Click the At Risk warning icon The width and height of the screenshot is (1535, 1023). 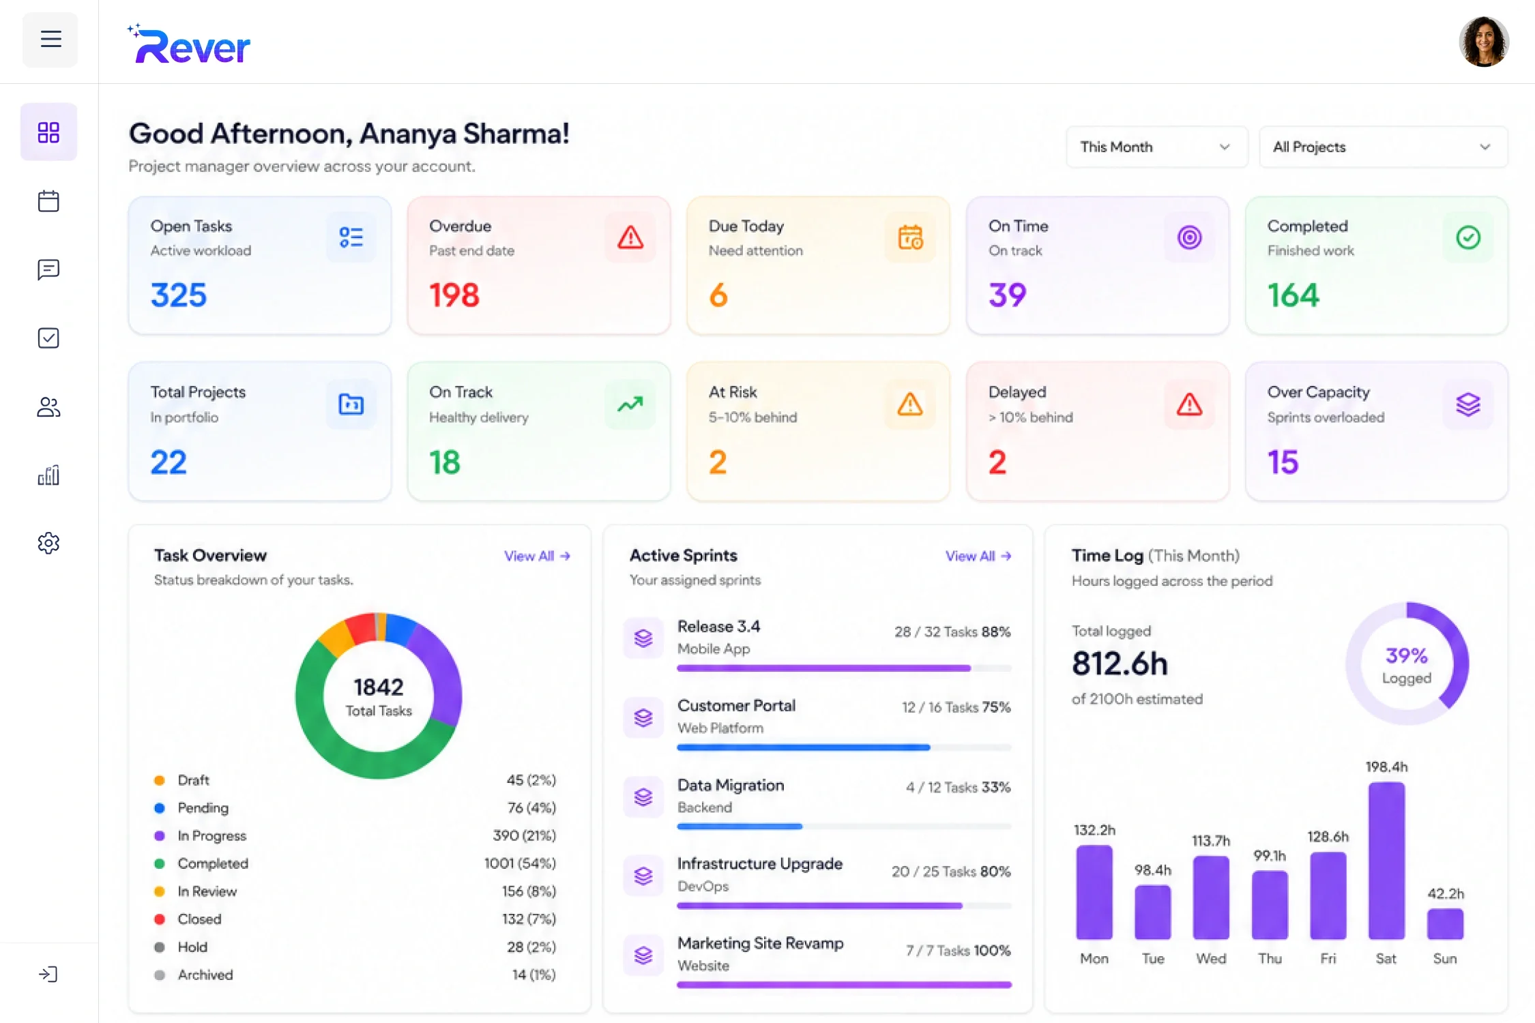click(910, 404)
